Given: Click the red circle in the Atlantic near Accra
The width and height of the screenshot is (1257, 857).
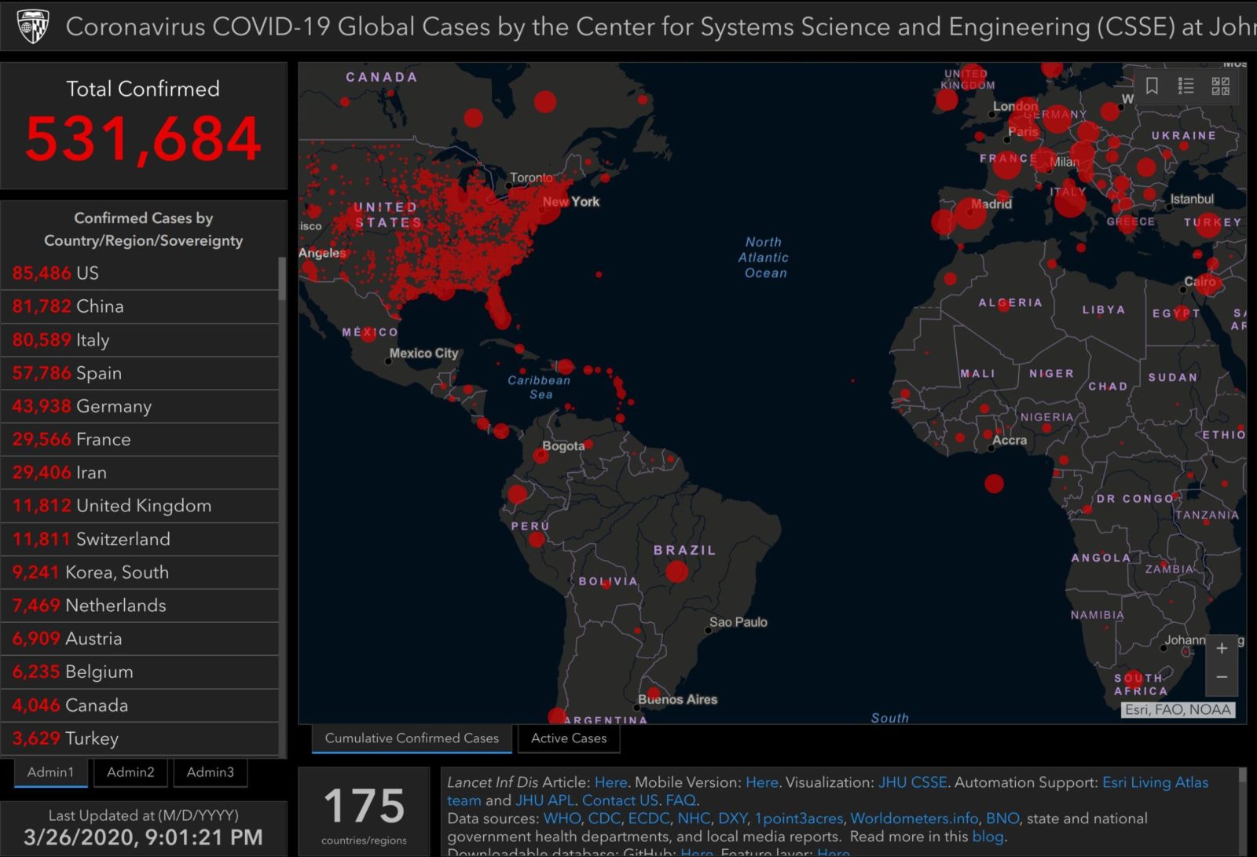Looking at the screenshot, I should [x=994, y=483].
